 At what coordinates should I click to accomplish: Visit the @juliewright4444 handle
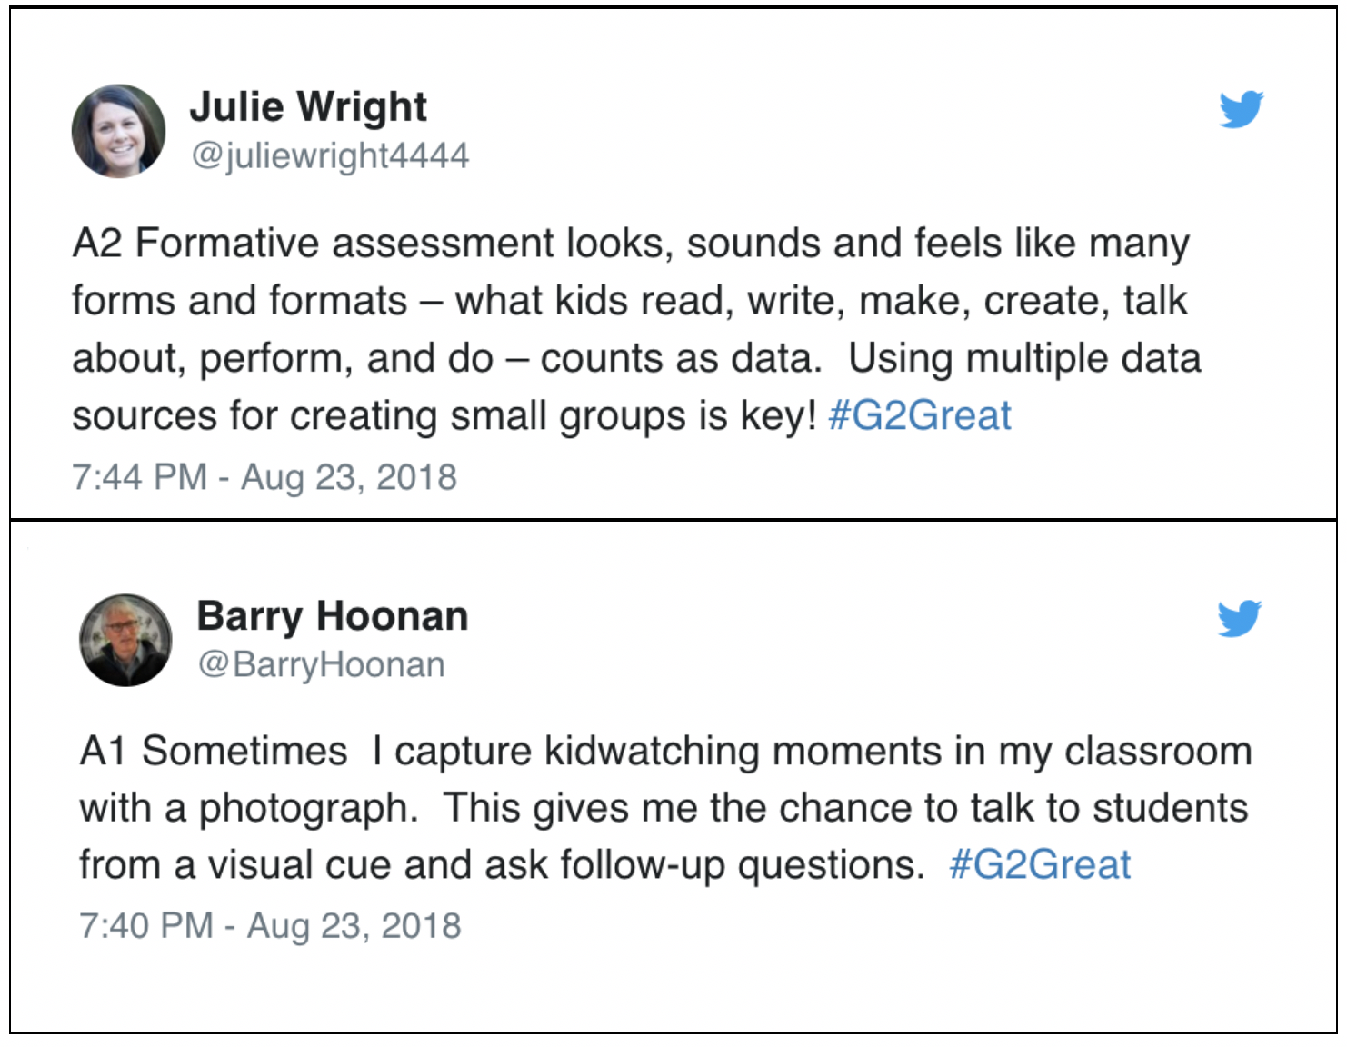pyautogui.click(x=330, y=155)
